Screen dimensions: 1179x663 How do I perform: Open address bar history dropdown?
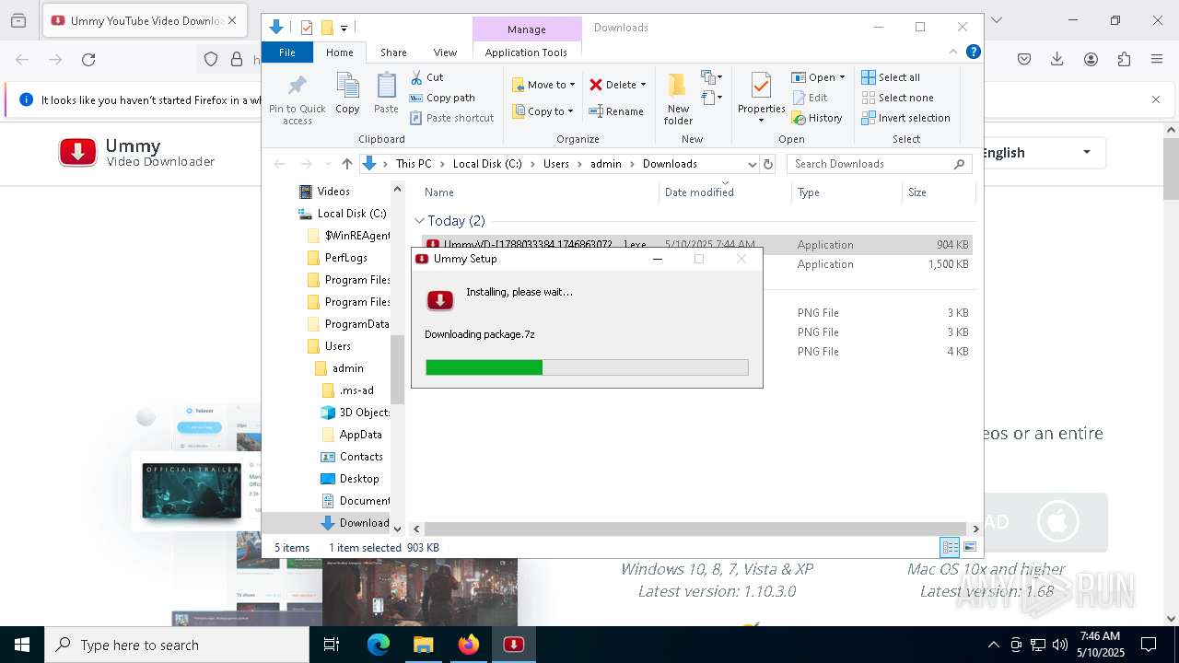(752, 164)
